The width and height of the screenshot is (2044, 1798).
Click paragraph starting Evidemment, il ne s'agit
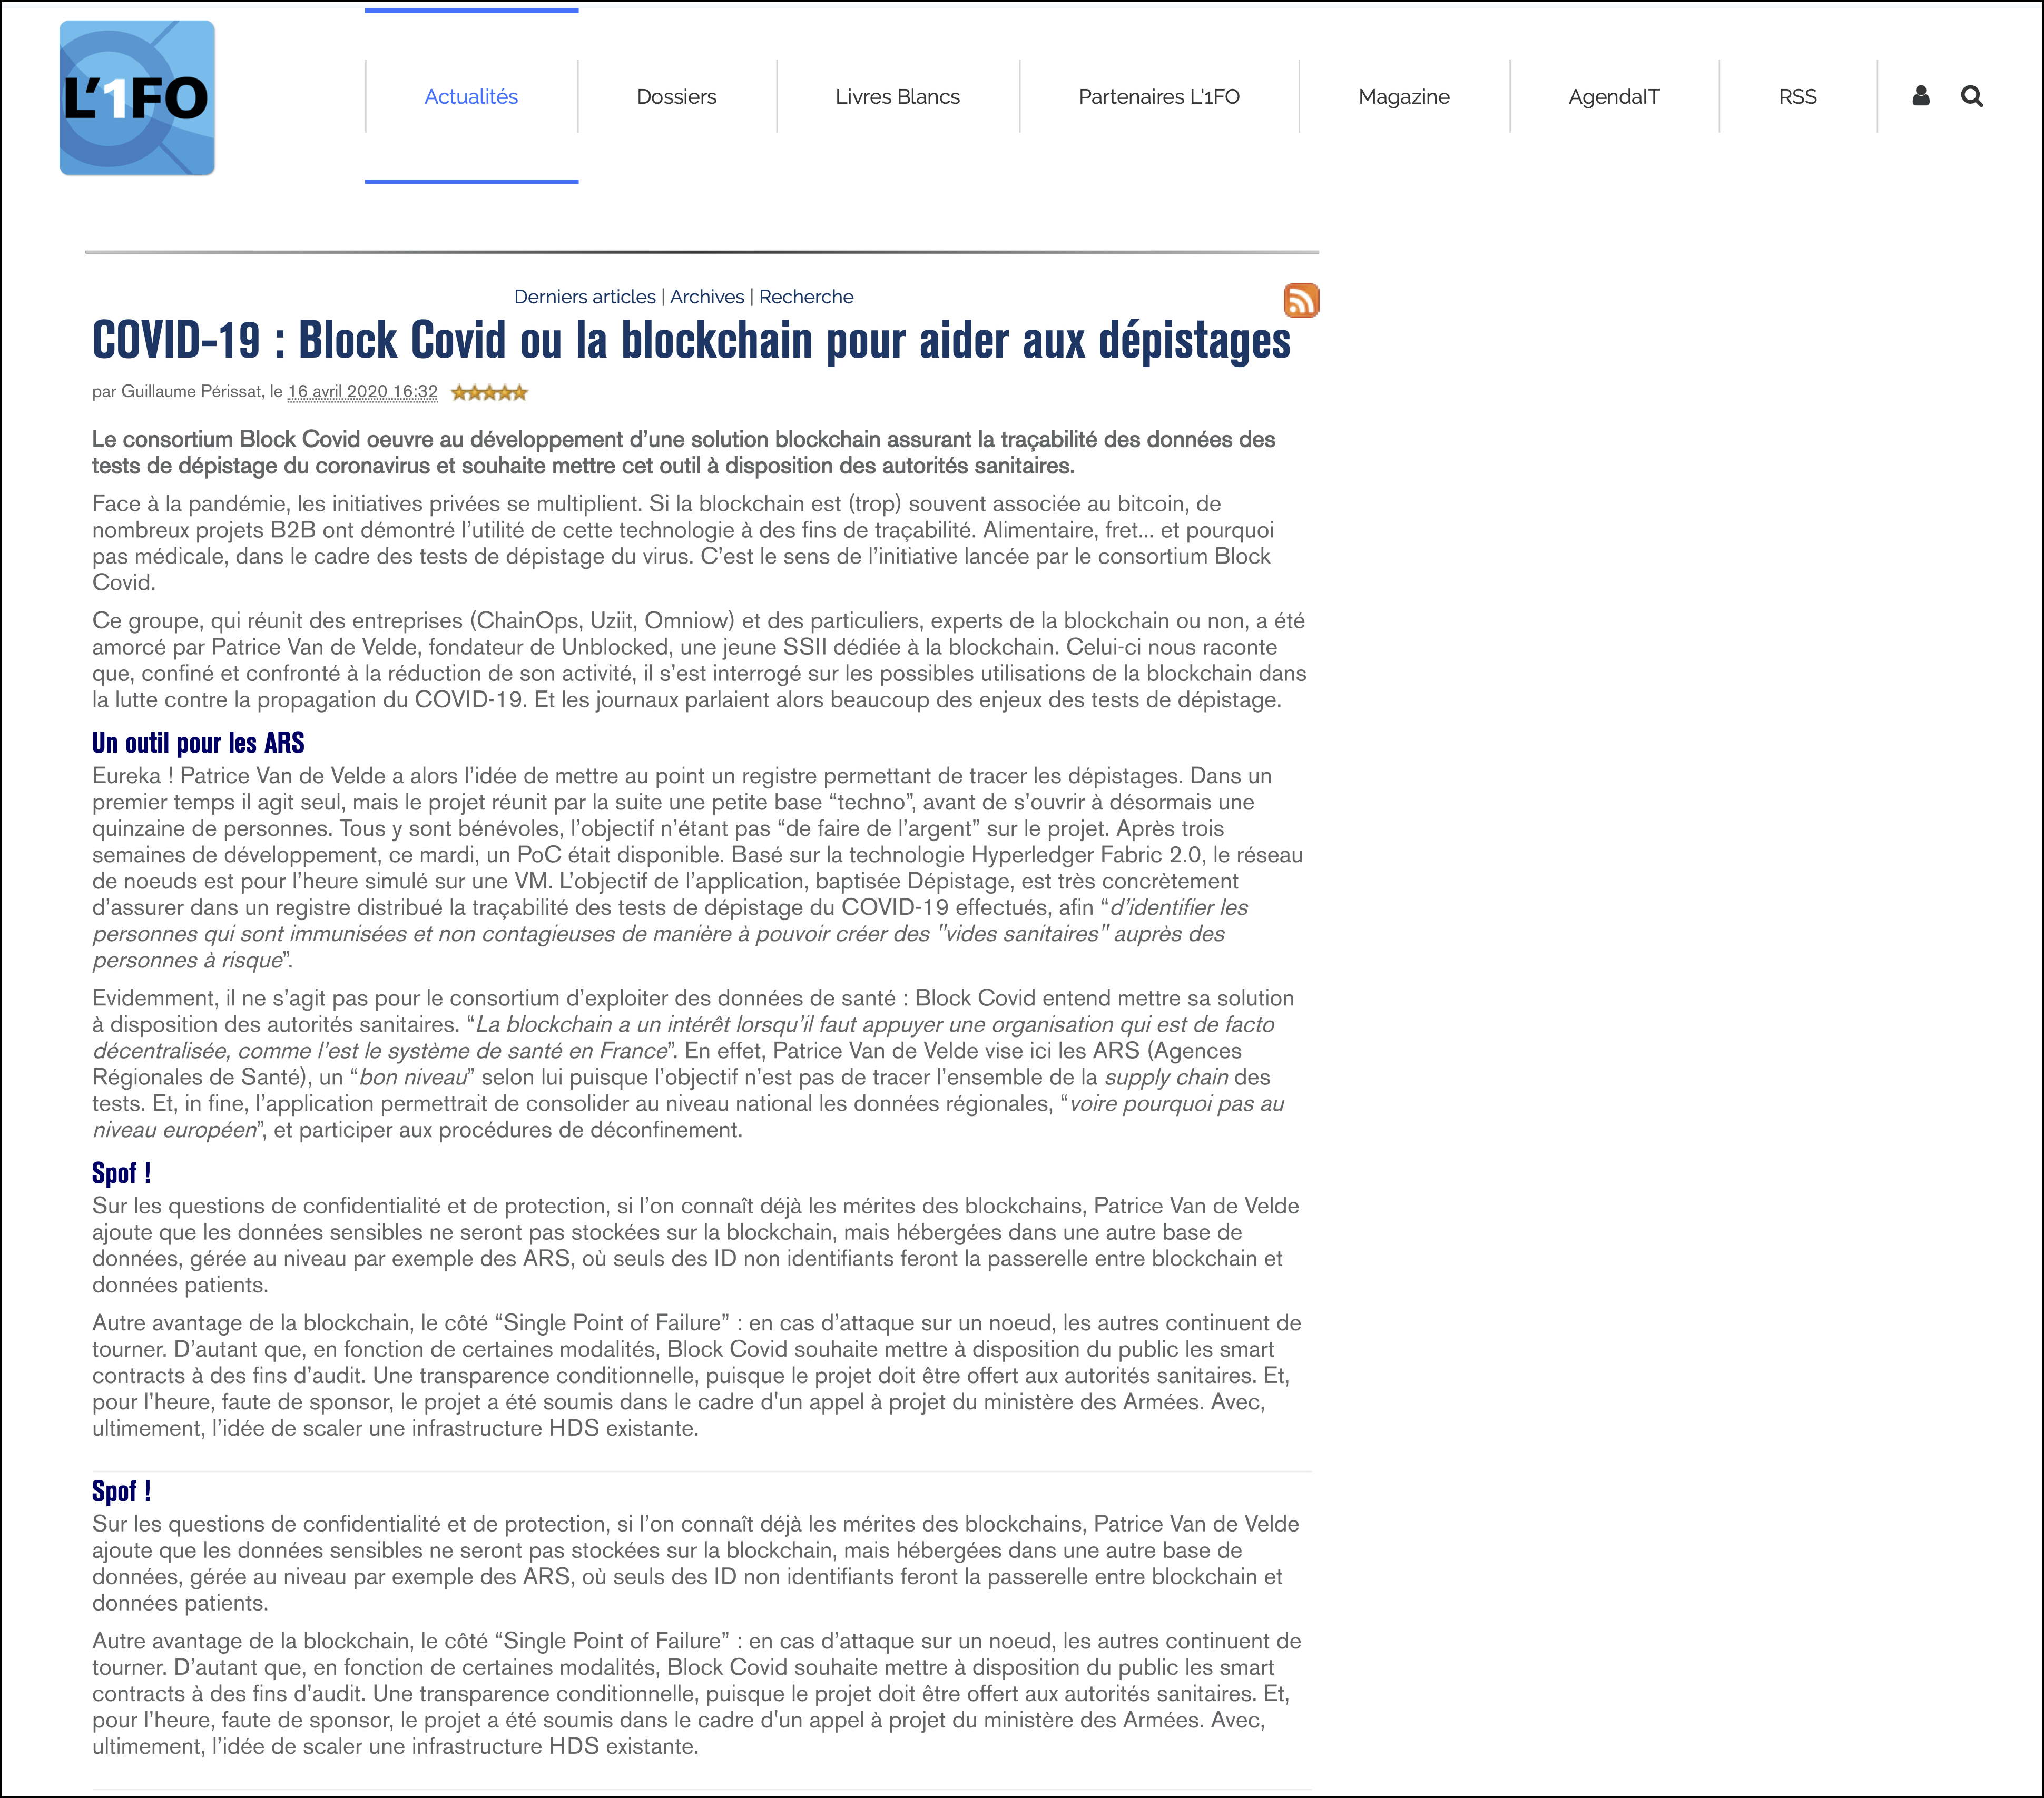click(693, 1064)
